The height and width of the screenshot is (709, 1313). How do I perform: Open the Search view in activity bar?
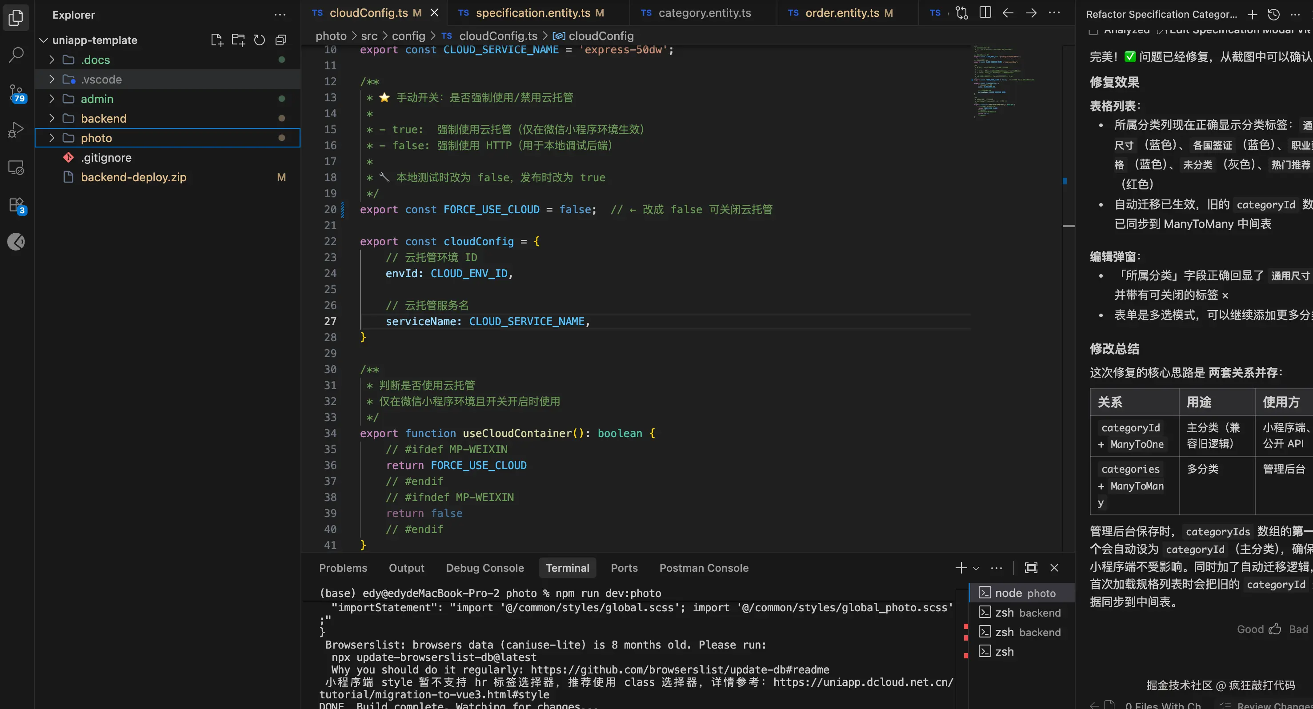click(x=16, y=54)
